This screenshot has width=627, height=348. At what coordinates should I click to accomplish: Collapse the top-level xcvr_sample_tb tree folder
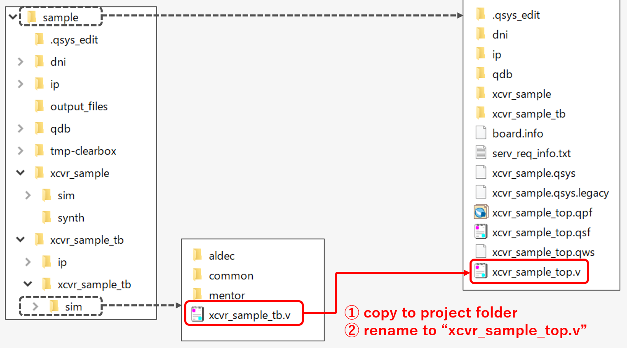21,240
